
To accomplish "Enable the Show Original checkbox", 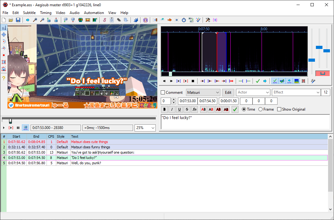I will coord(279,109).
